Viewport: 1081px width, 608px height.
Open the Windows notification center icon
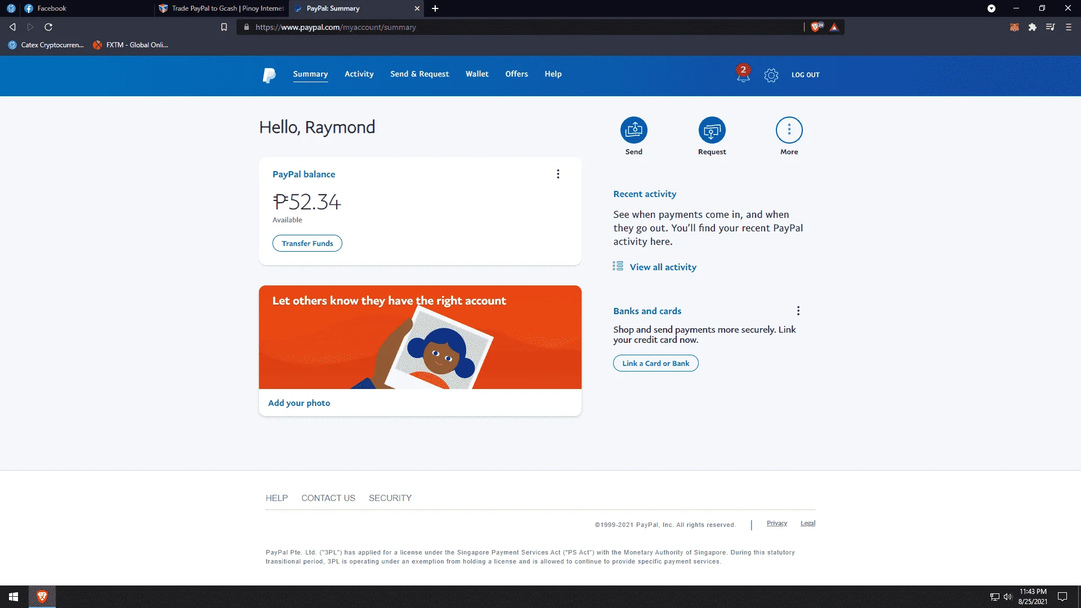tap(1062, 597)
